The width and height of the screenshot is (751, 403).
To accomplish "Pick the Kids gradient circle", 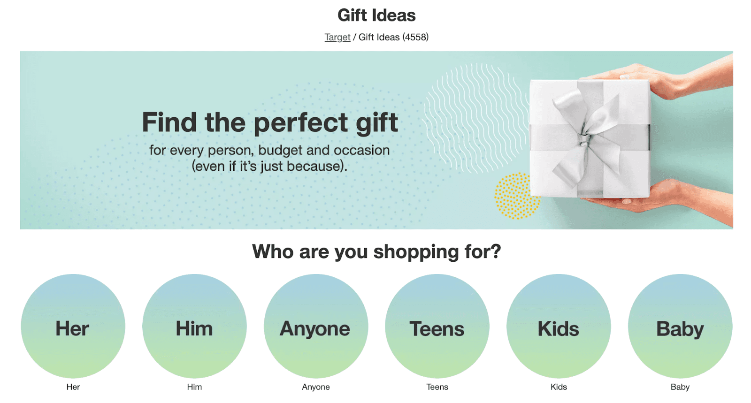I will tap(559, 327).
